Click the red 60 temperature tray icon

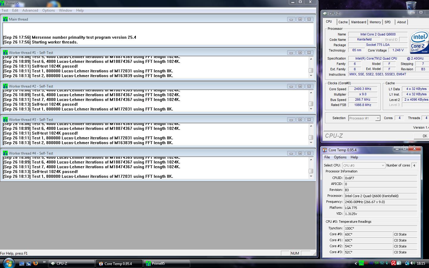366,263
